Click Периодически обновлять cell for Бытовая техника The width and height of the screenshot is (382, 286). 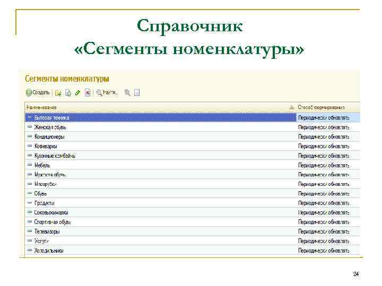point(328,118)
